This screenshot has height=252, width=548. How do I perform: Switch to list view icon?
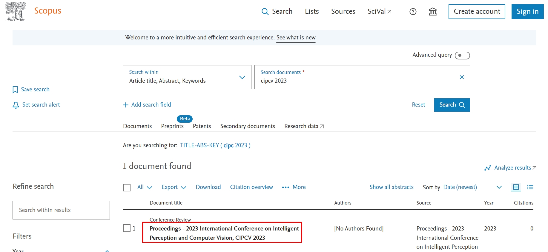tap(530, 187)
